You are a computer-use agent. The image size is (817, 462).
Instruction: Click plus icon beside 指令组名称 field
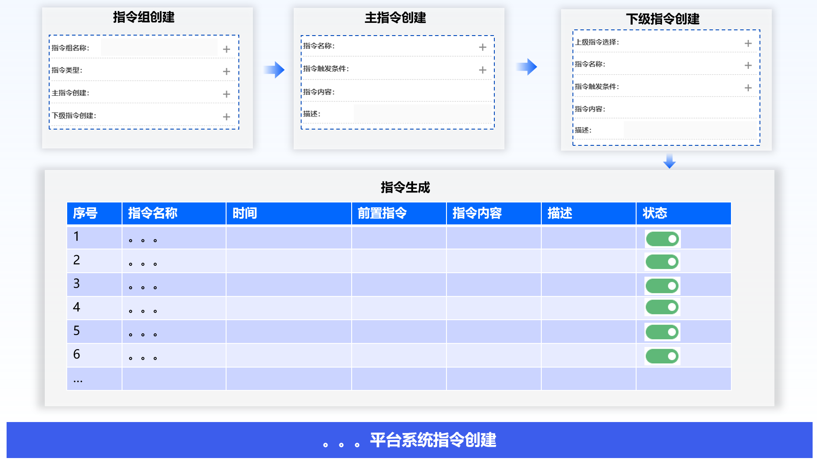coord(226,49)
